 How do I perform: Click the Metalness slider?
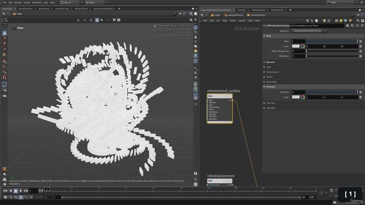332,56
